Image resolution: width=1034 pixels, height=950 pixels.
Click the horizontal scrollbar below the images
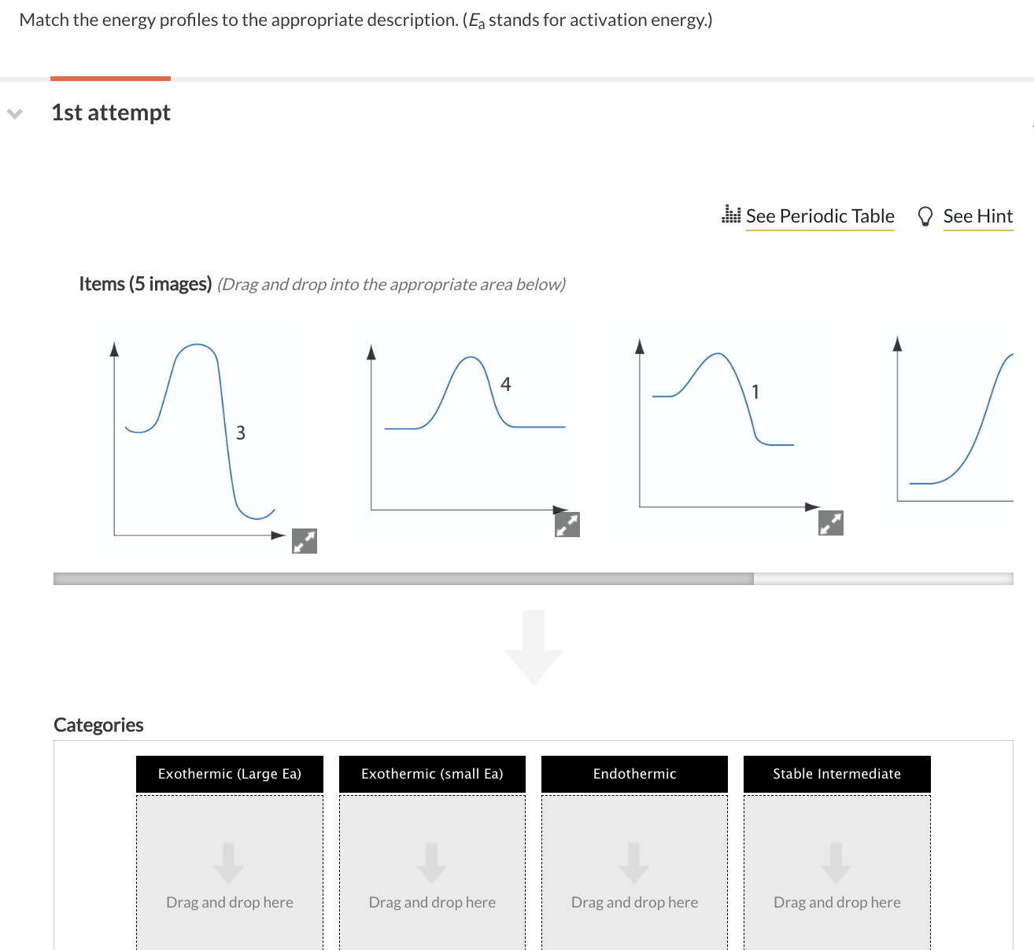[403, 578]
